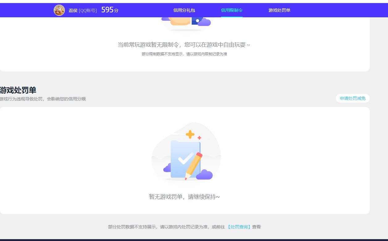This screenshot has width=388, height=241.
Task: Click the small cloud left of the folder
Action: 167,169
